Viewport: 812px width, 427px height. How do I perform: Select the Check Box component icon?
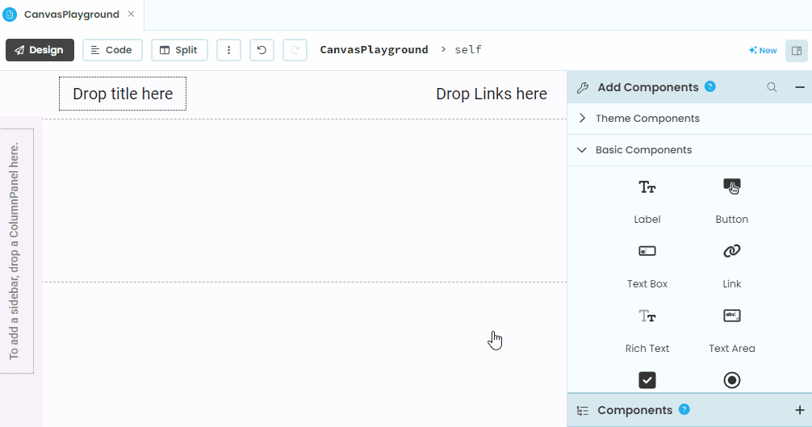647,380
